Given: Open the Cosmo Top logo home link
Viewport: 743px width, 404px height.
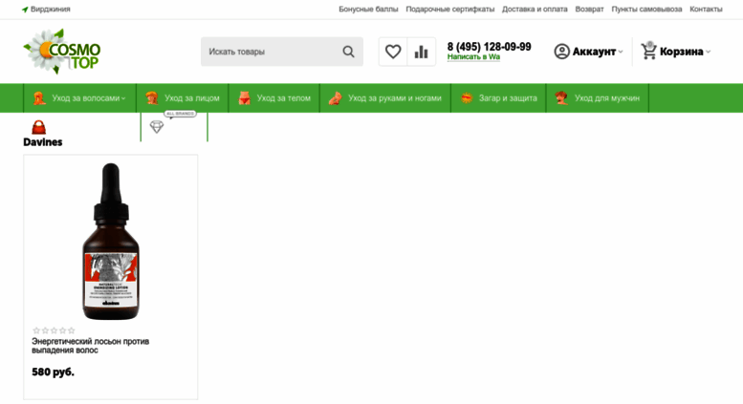Looking at the screenshot, I should (62, 52).
